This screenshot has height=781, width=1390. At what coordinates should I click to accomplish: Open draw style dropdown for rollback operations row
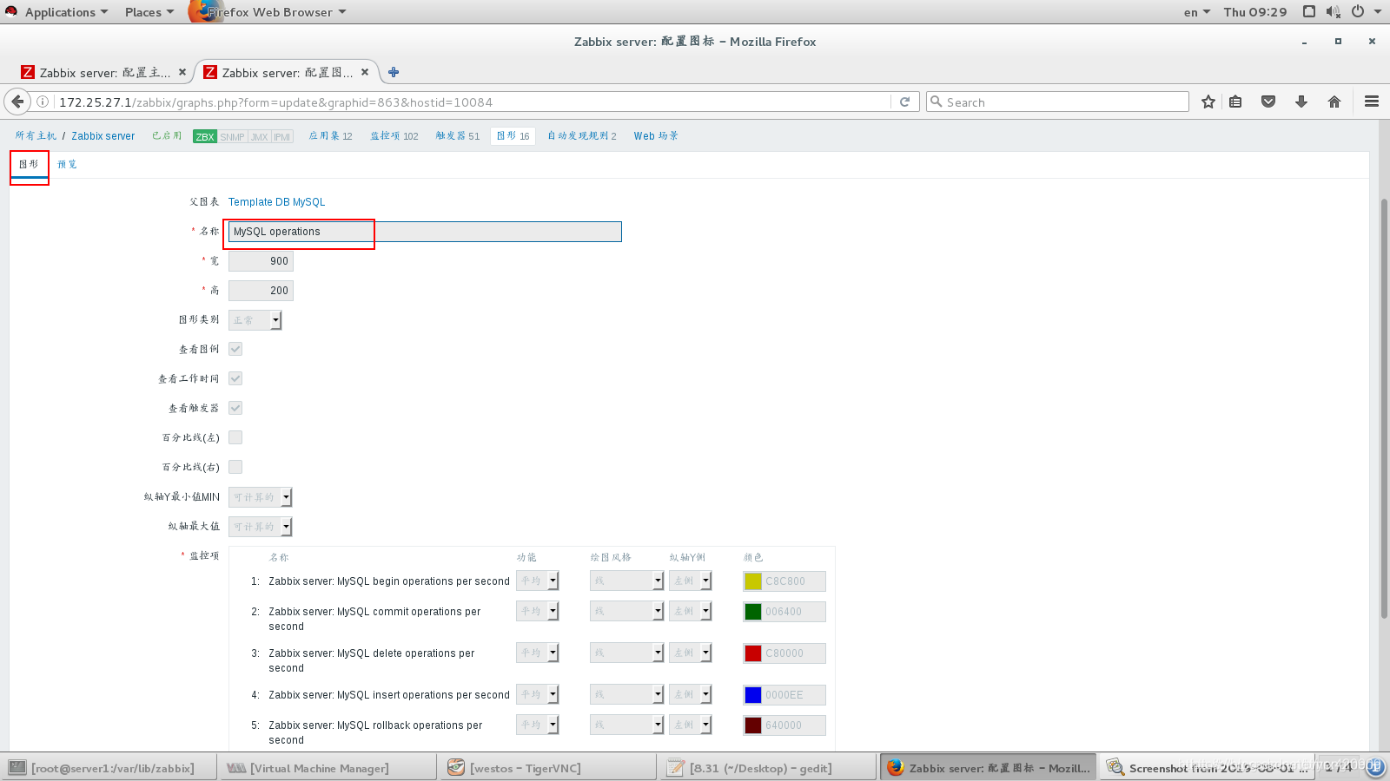pyautogui.click(x=626, y=725)
